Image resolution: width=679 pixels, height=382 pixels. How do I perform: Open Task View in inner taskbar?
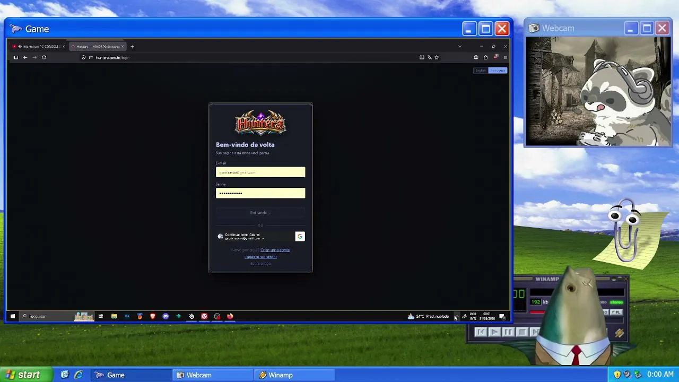coord(100,316)
